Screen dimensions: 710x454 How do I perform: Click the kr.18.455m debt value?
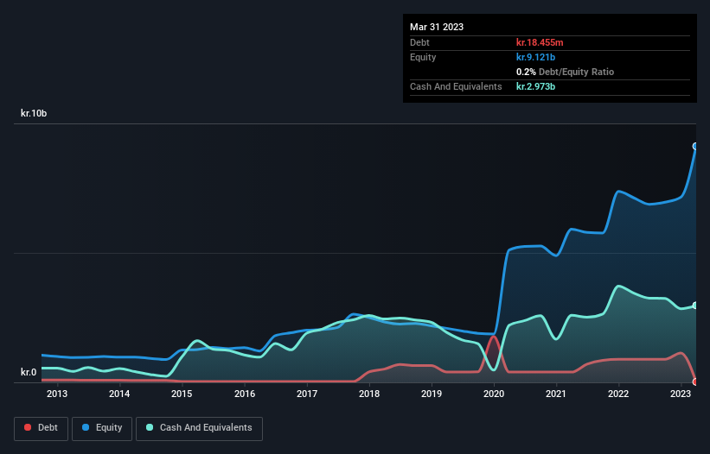coord(540,42)
